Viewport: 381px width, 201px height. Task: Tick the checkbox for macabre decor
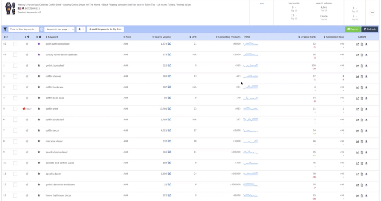[15, 141]
